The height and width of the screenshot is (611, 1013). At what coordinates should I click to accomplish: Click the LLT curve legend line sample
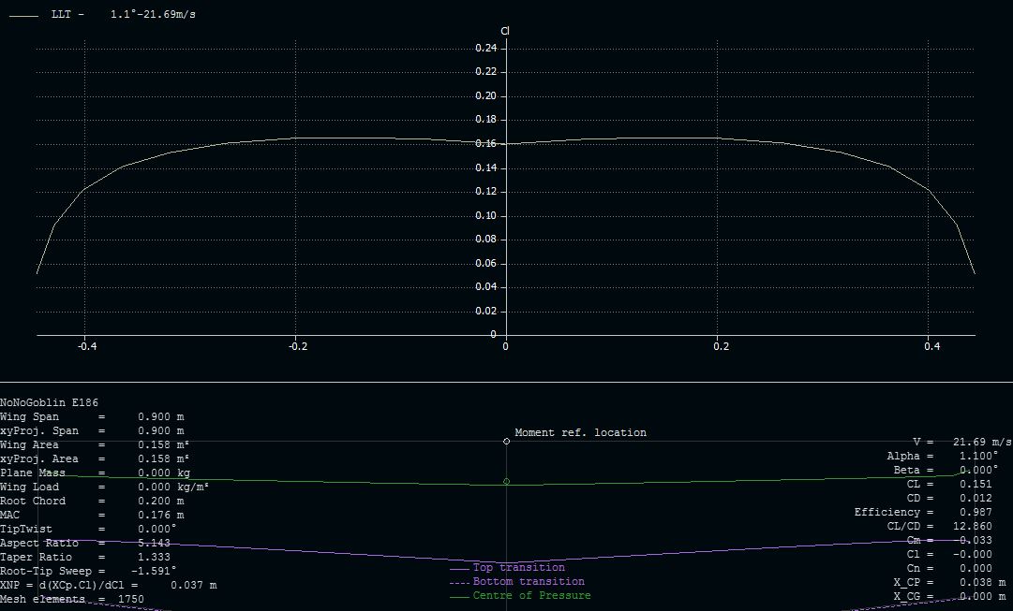pyautogui.click(x=23, y=15)
